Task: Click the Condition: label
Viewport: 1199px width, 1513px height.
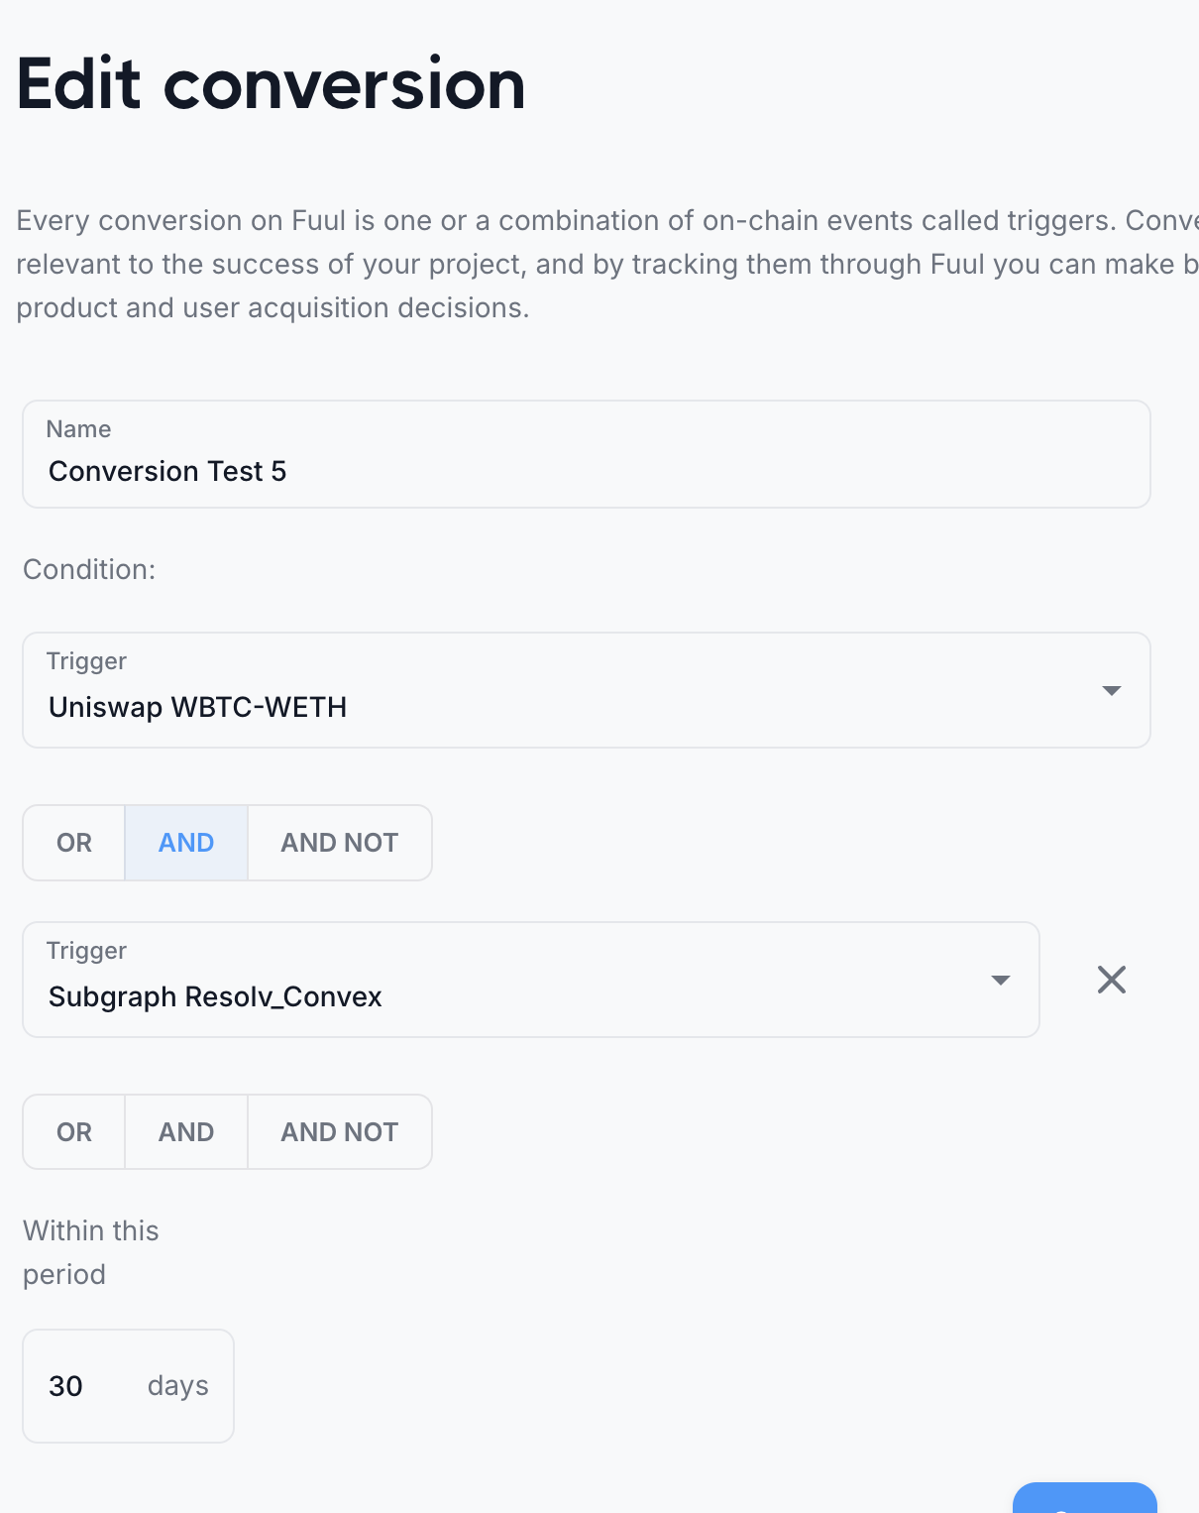Action: (x=89, y=569)
